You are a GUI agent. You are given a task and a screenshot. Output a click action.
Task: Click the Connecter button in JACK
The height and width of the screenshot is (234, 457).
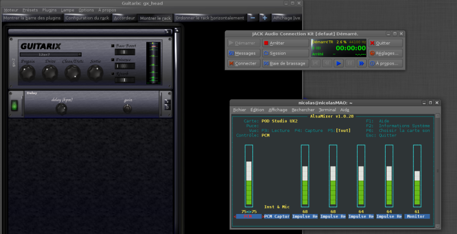[243, 63]
